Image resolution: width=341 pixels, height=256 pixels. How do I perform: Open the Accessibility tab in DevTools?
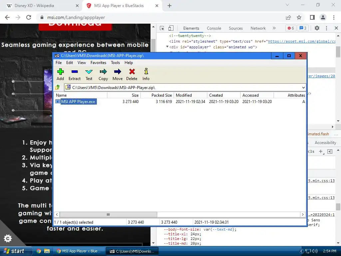tap(325, 143)
